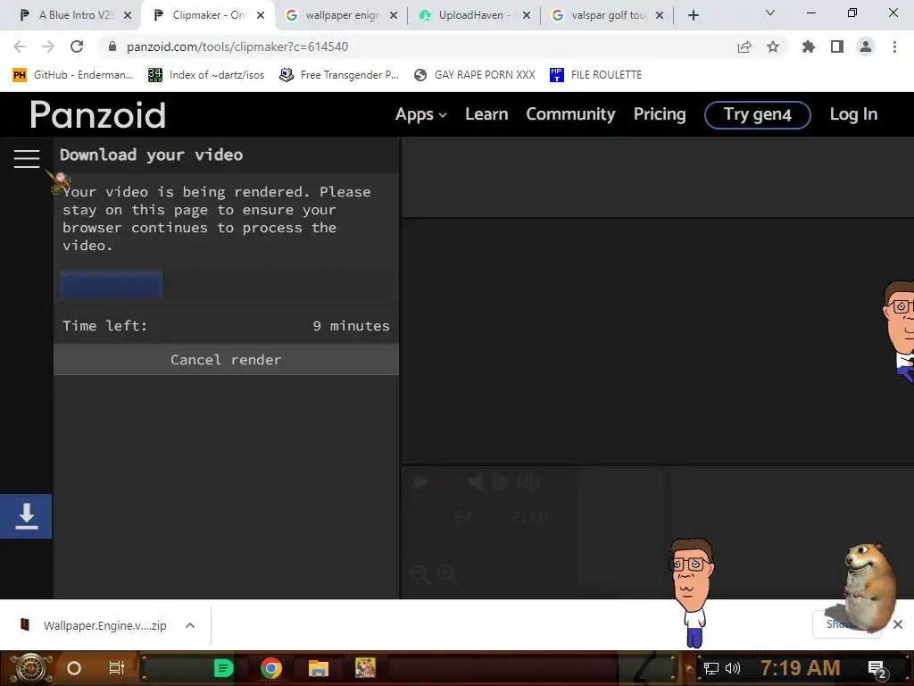Share this page icon

coord(744,46)
